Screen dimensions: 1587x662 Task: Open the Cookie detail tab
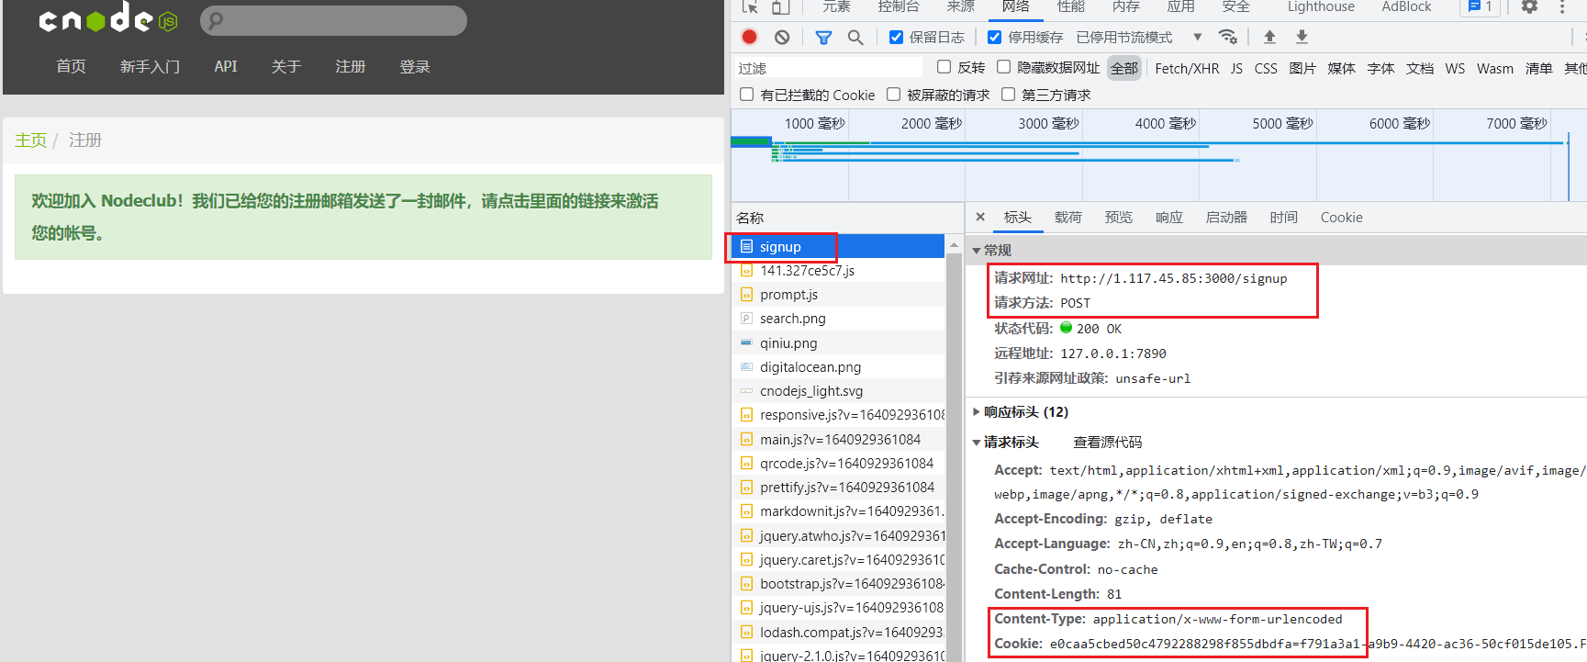point(1341,218)
